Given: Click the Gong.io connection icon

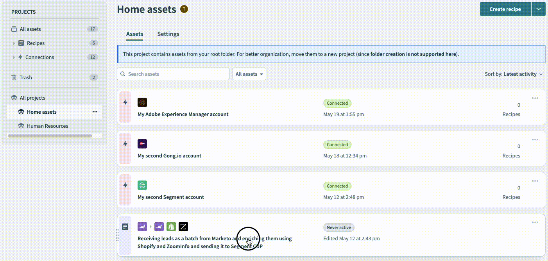Looking at the screenshot, I should point(142,144).
